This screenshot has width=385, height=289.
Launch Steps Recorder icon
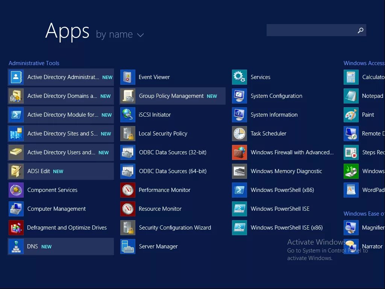tap(351, 152)
